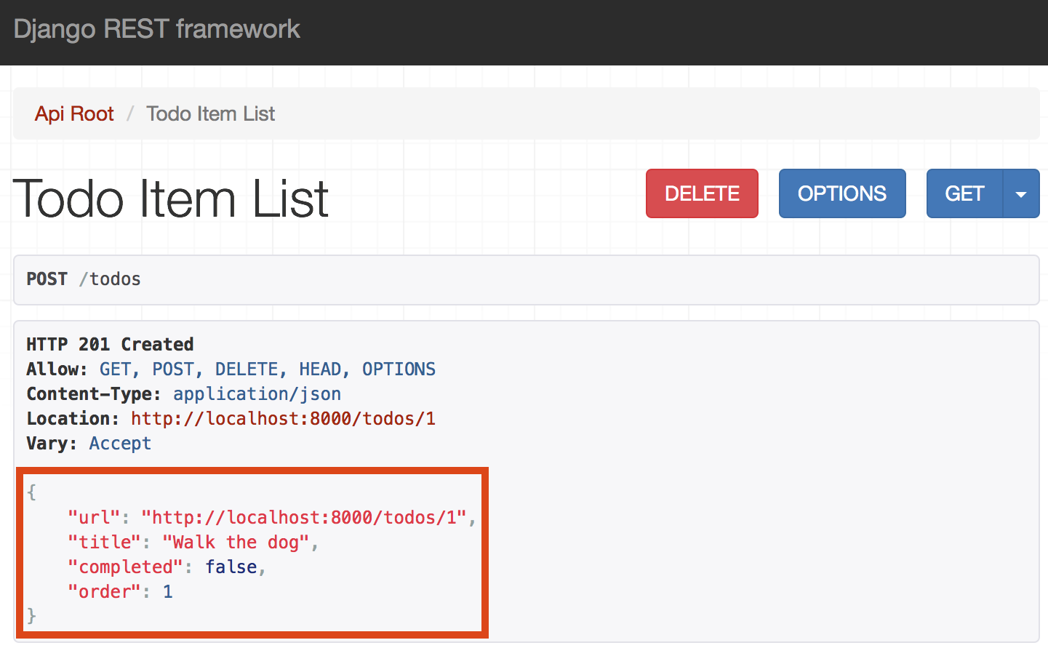
Task: Click the large Todo Item List heading
Action: click(171, 199)
